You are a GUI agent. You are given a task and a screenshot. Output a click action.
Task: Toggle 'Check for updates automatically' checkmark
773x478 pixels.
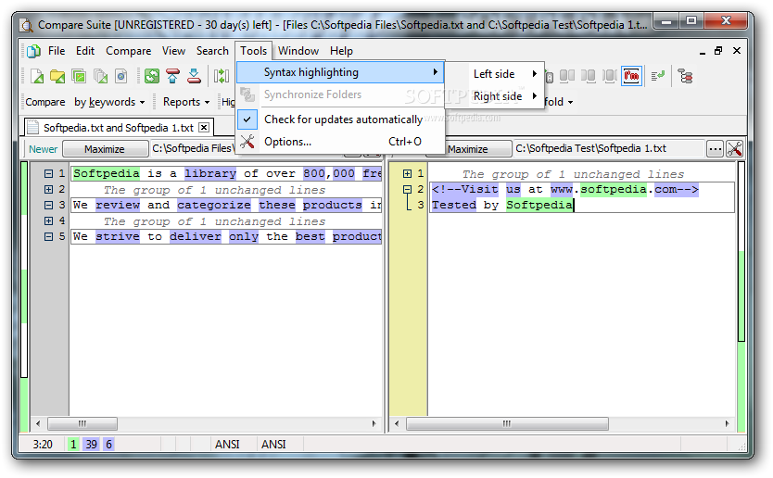pos(247,119)
